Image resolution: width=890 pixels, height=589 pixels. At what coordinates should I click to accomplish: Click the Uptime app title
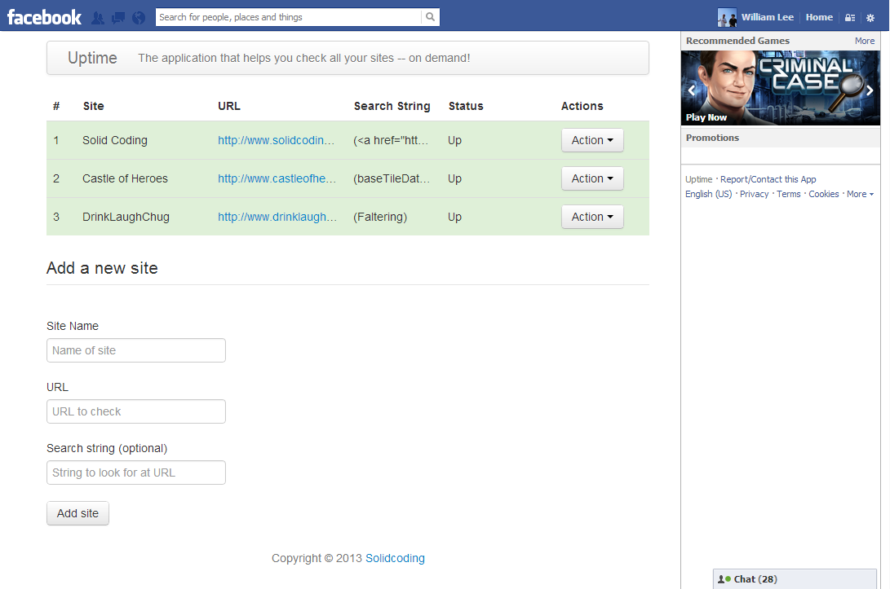tap(92, 58)
